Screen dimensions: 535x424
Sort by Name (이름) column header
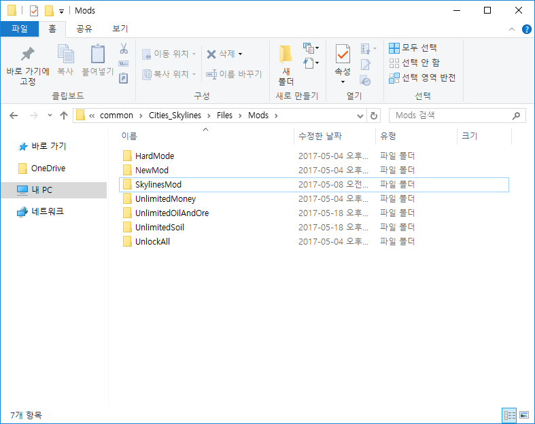206,136
